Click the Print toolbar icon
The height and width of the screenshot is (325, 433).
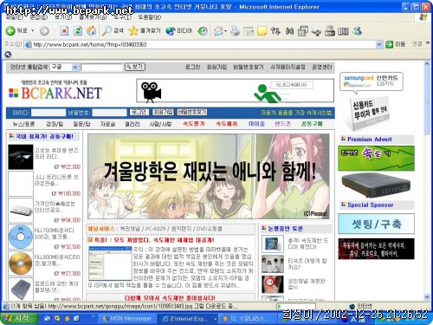(235, 31)
